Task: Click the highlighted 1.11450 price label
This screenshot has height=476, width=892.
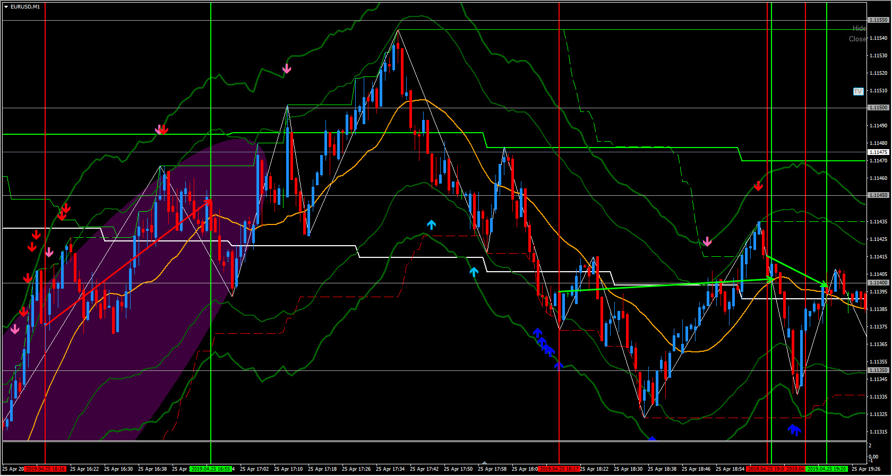Action: [878, 195]
